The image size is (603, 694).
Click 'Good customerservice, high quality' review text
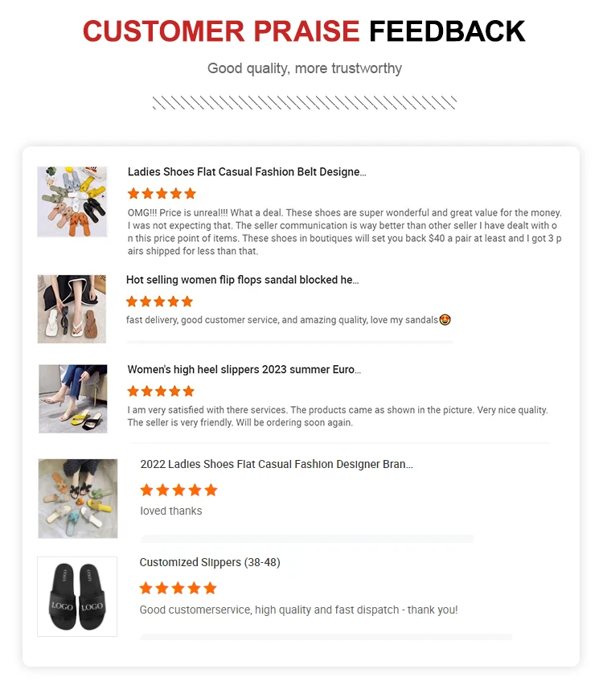point(298,610)
